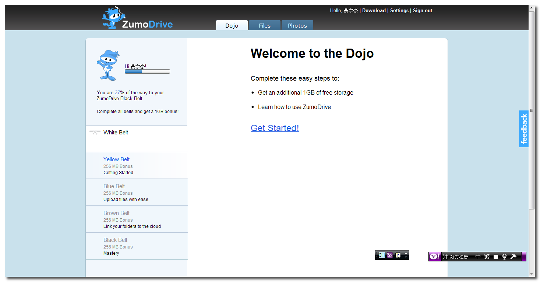Click the belt progress bar
This screenshot has width=540, height=282.
tap(147, 71)
